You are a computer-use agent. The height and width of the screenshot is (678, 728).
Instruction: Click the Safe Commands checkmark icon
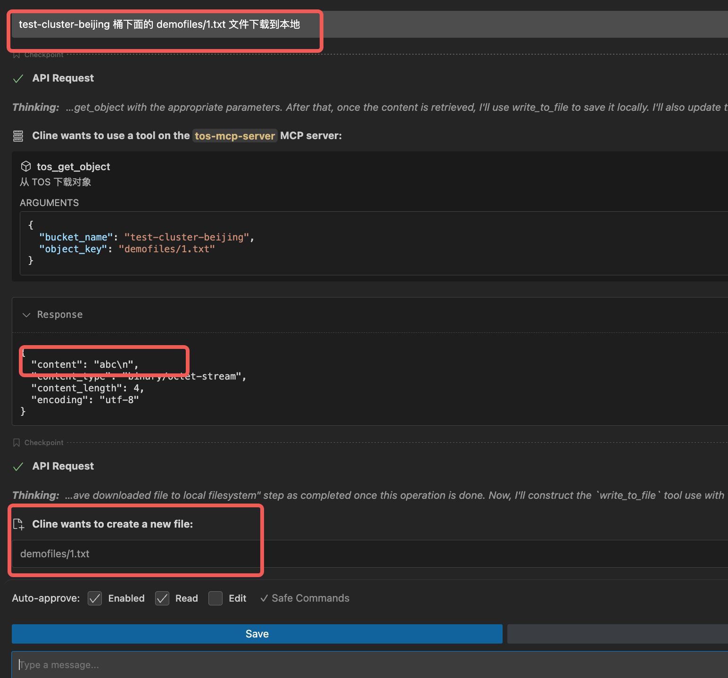[264, 598]
